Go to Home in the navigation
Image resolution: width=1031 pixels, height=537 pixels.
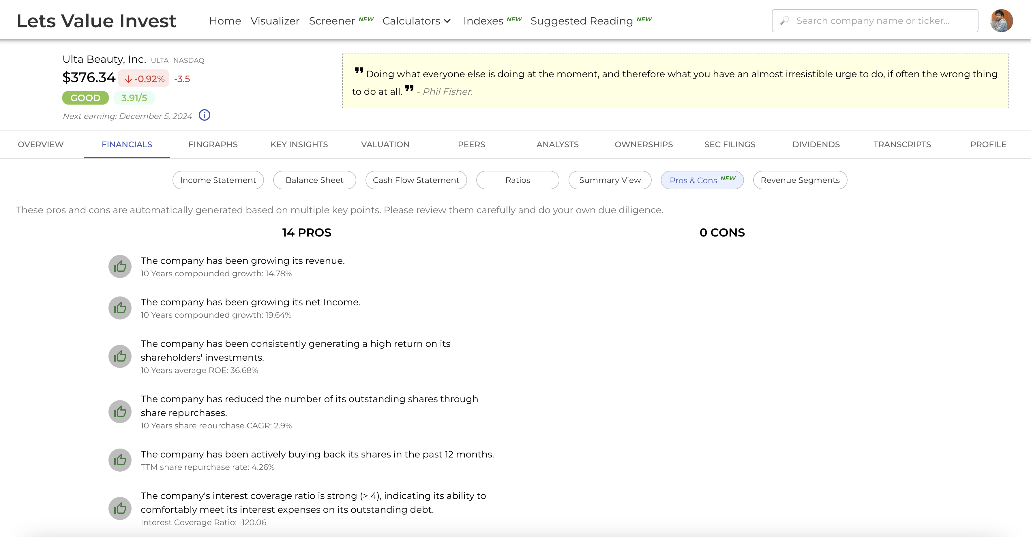click(225, 21)
